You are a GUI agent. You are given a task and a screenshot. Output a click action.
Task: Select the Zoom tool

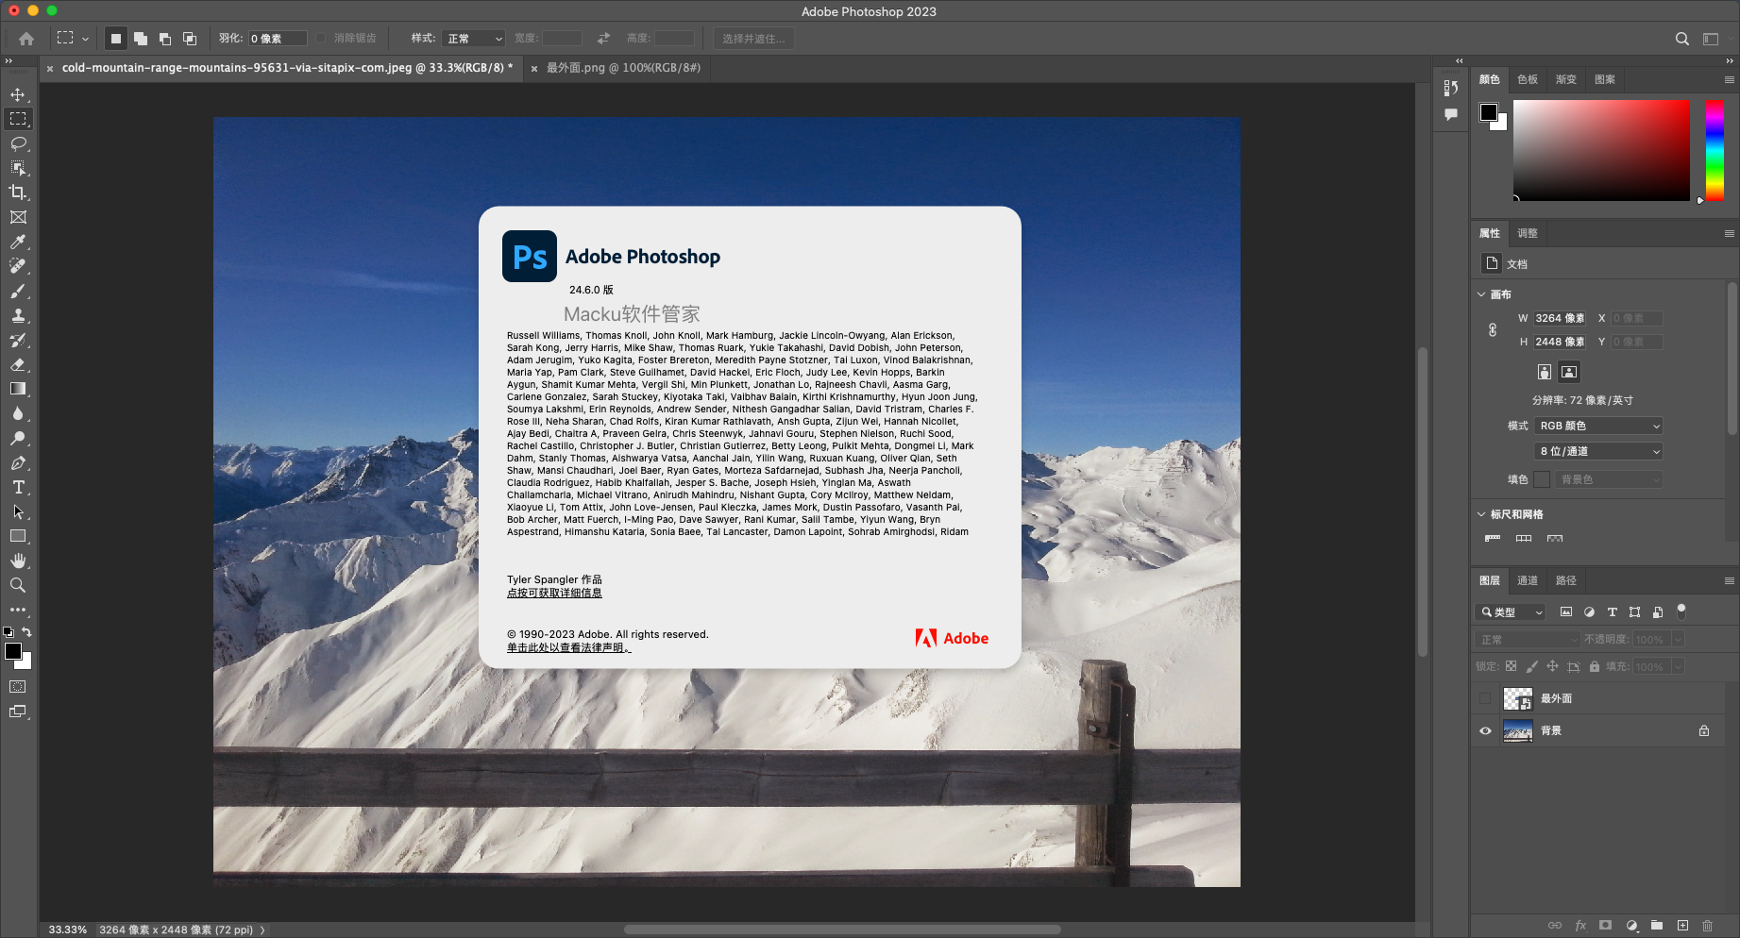18,585
